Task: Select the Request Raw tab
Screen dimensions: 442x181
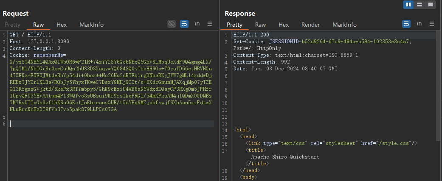Action: [x=38, y=25]
